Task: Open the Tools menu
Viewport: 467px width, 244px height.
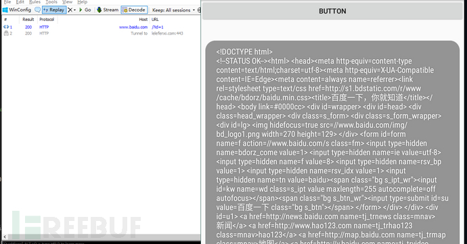Action: [51, 2]
